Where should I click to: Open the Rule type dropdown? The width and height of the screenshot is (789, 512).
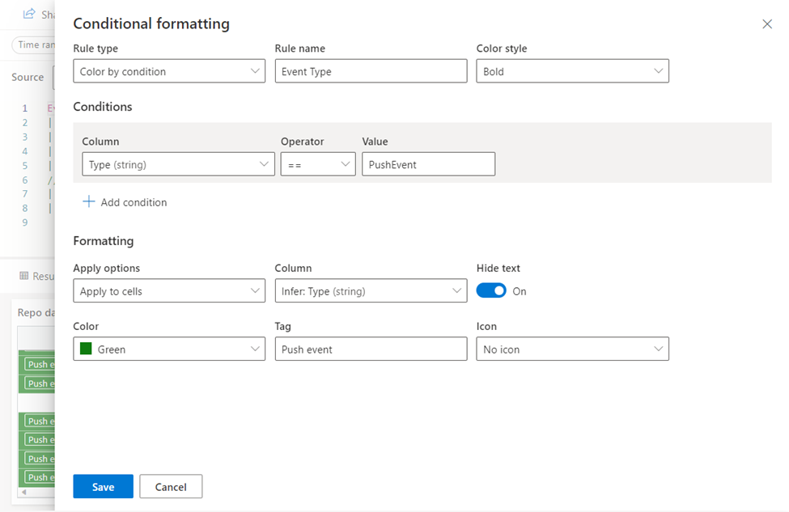point(168,71)
